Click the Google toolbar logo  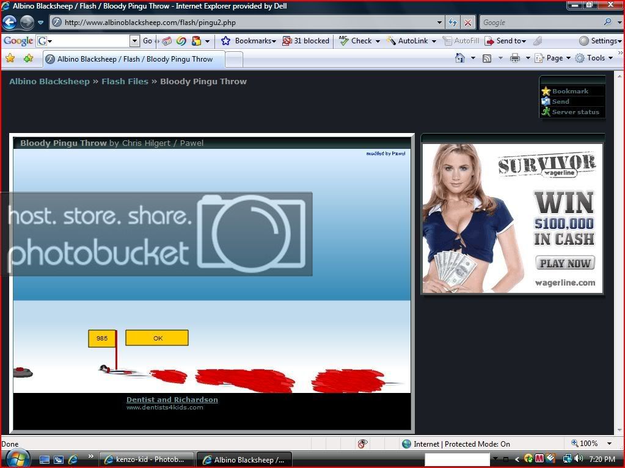tap(18, 41)
